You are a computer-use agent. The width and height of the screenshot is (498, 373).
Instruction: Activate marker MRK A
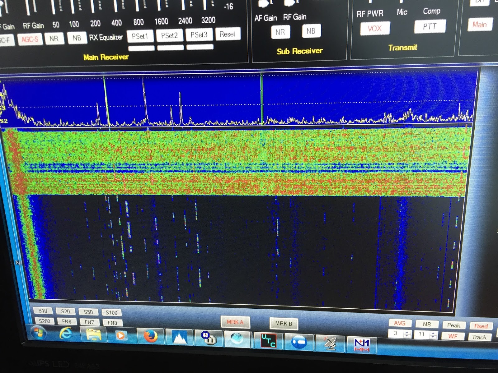(x=235, y=322)
